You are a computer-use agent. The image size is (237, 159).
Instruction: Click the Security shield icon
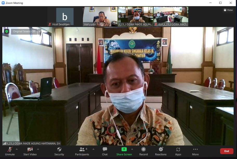point(59,149)
